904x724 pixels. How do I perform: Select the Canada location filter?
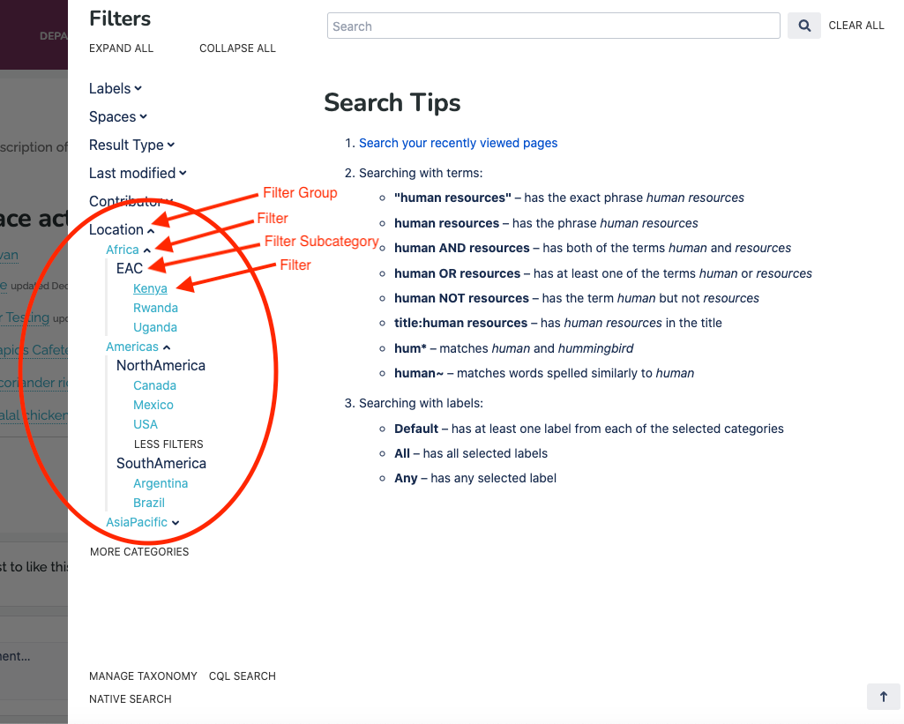click(154, 385)
